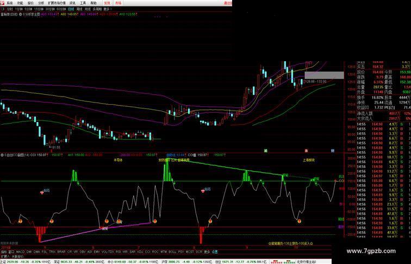This screenshot has width=411, height=264.
Task: Select the 1分钟 period
Action: tap(19, 9)
